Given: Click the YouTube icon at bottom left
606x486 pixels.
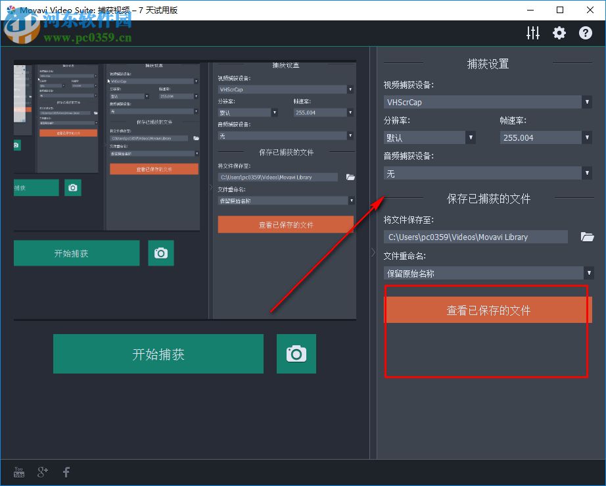Looking at the screenshot, I should (18, 472).
